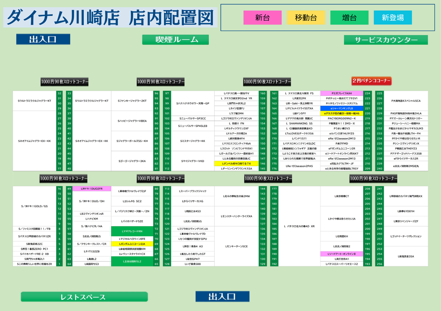
Task: Select the L パチスロ北斗の拳AD XR cell
Action: tap(299, 226)
